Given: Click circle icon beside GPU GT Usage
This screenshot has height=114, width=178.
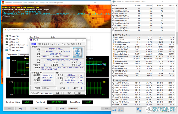Looking at the screenshot, I should point(113,66).
